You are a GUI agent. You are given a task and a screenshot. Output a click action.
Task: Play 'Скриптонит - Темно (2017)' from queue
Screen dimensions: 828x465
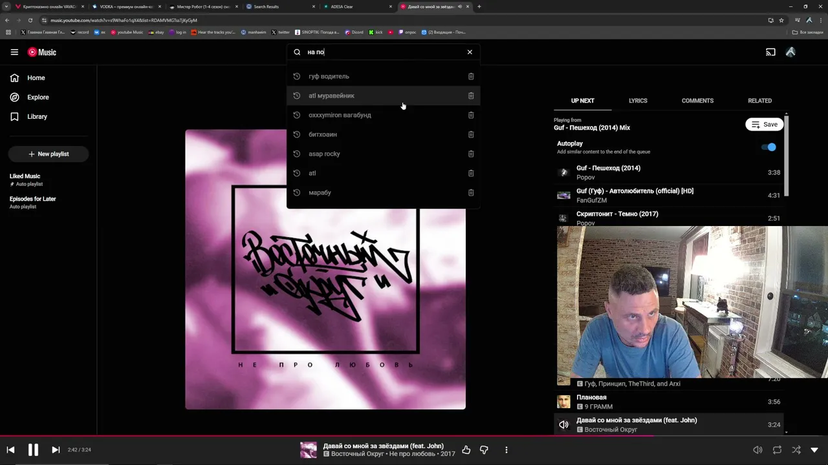pos(669,218)
